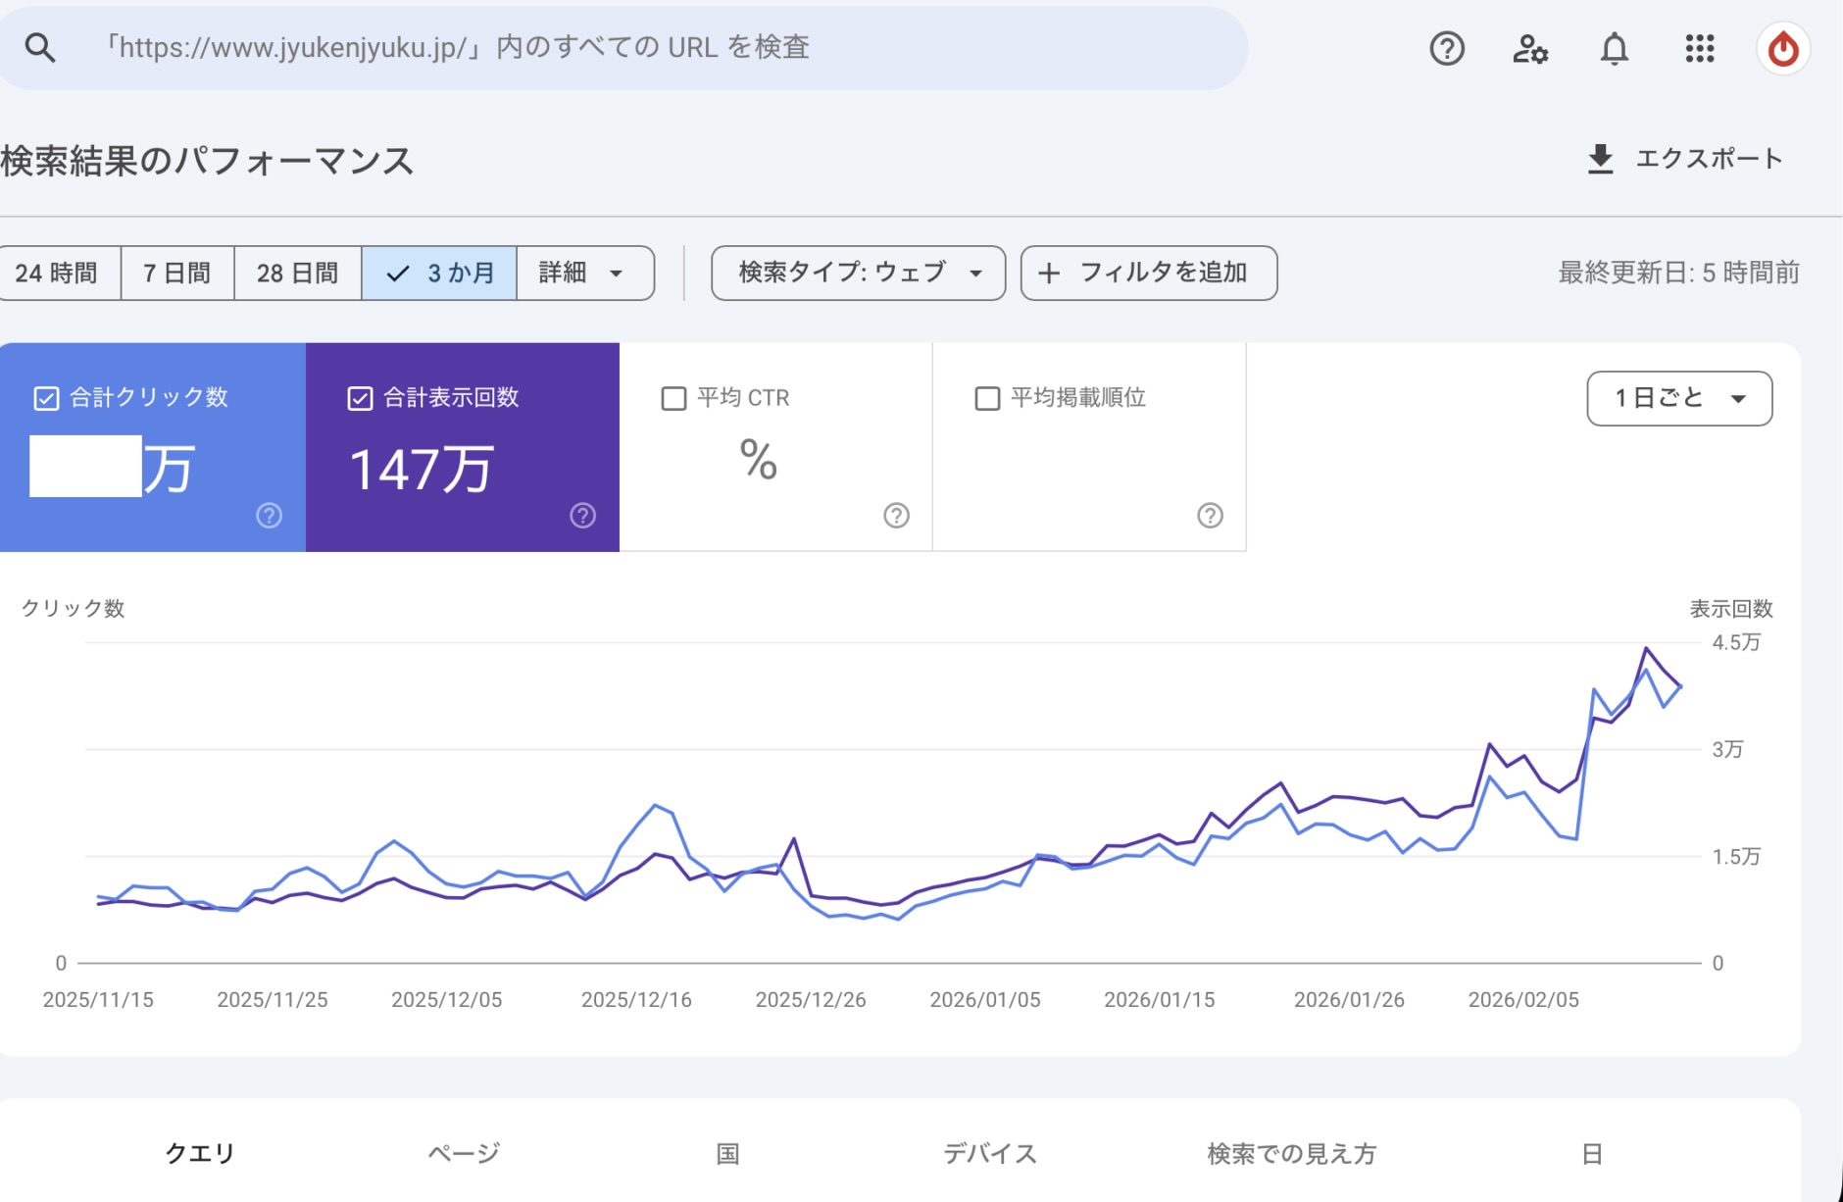
Task: Click the フィルタを追加 button
Action: point(1148,273)
